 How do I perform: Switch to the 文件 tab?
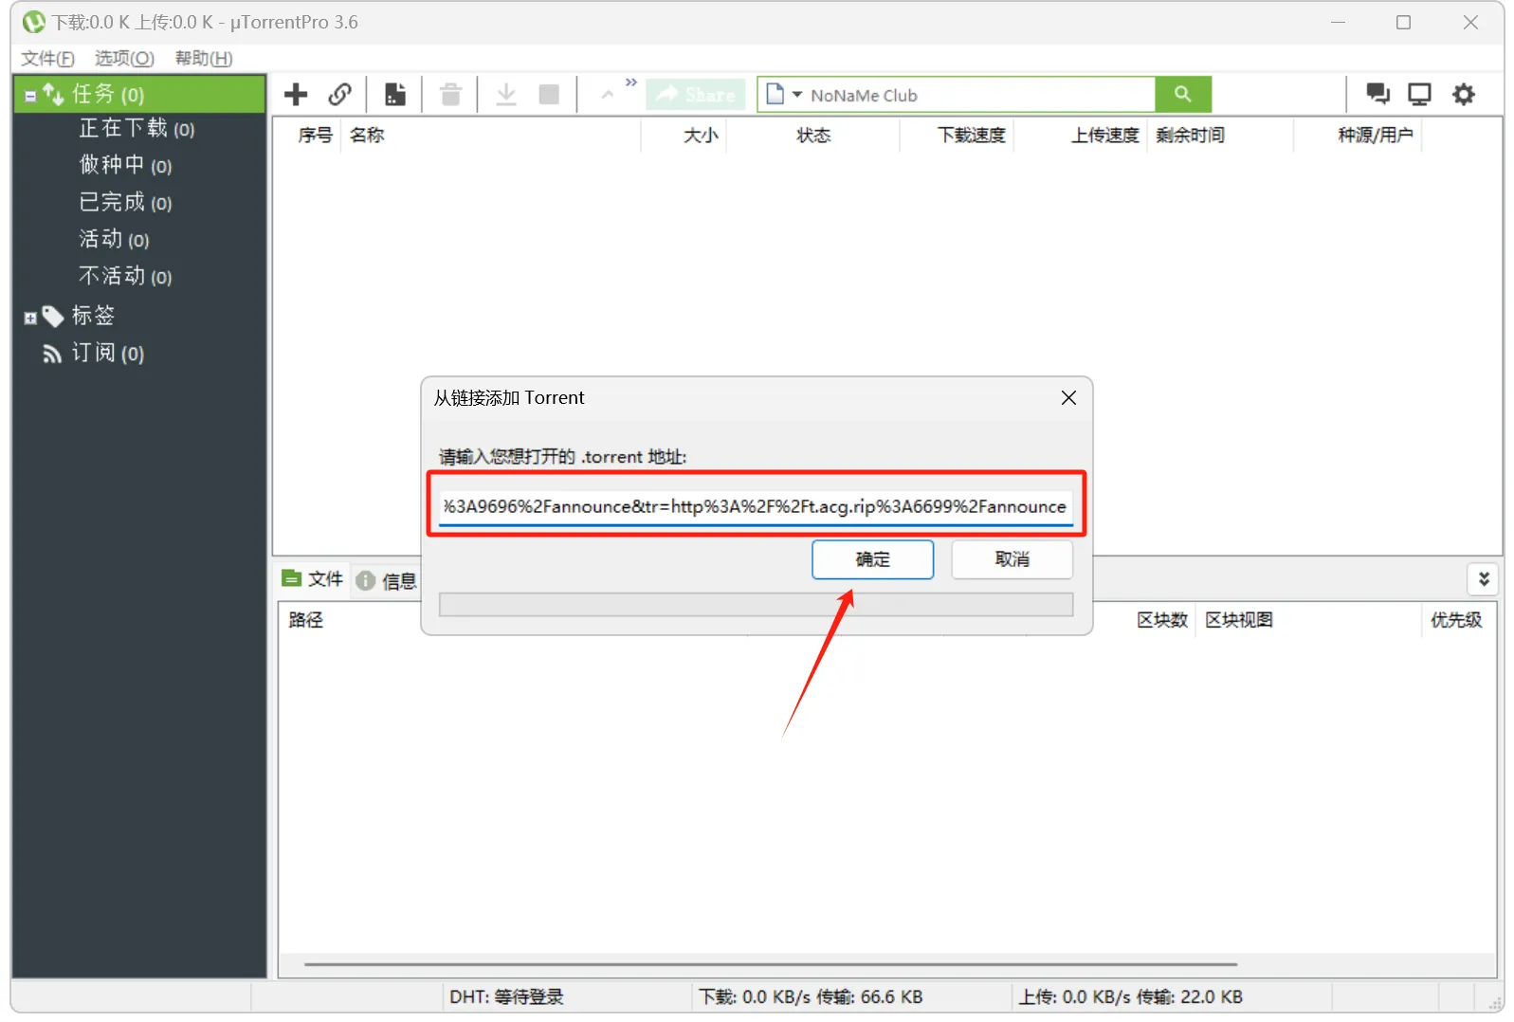(x=314, y=579)
